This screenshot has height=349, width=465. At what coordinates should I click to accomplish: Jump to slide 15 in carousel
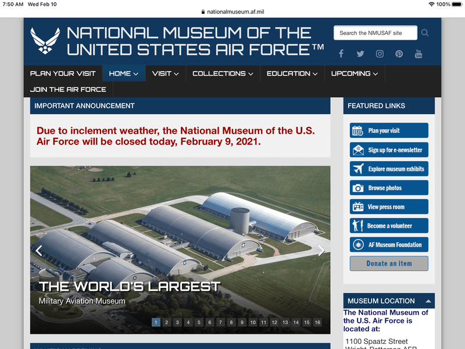click(307, 322)
